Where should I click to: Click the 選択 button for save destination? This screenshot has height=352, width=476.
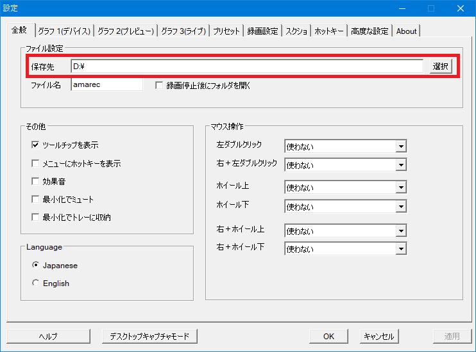(441, 66)
